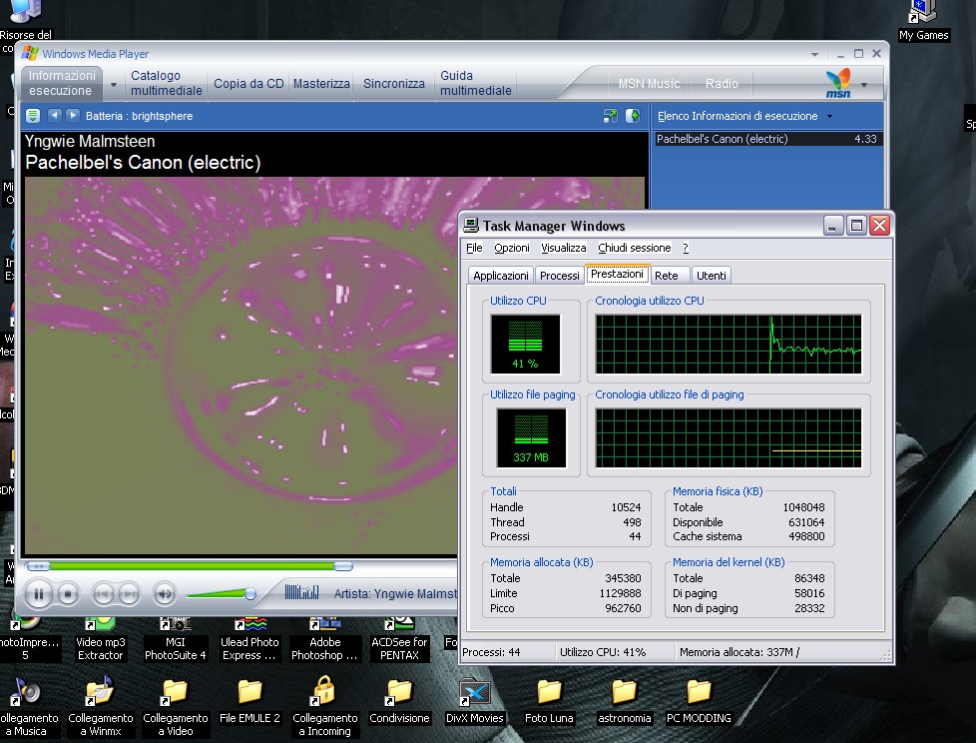Open the File EMULE 2 folder

pyautogui.click(x=249, y=702)
